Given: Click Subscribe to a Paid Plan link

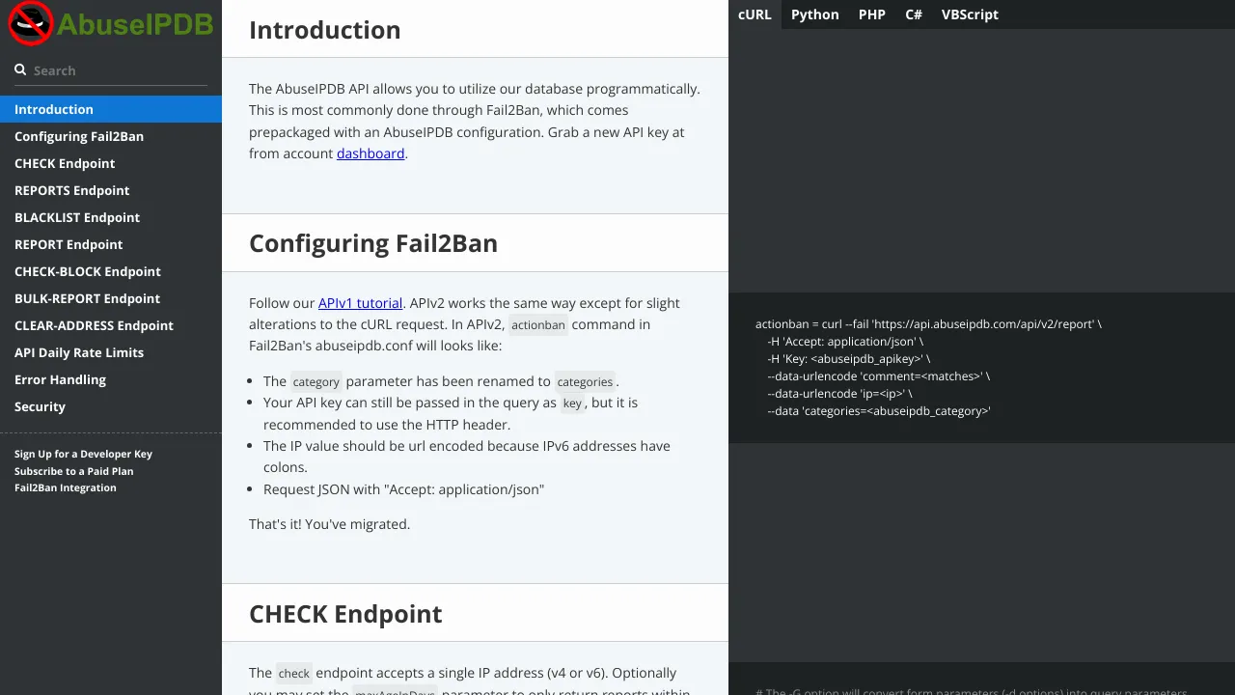Looking at the screenshot, I should click(73, 471).
